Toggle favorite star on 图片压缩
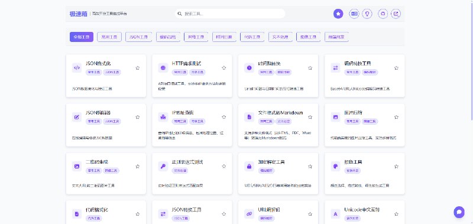The height and width of the screenshot is (224, 473). 396,117
